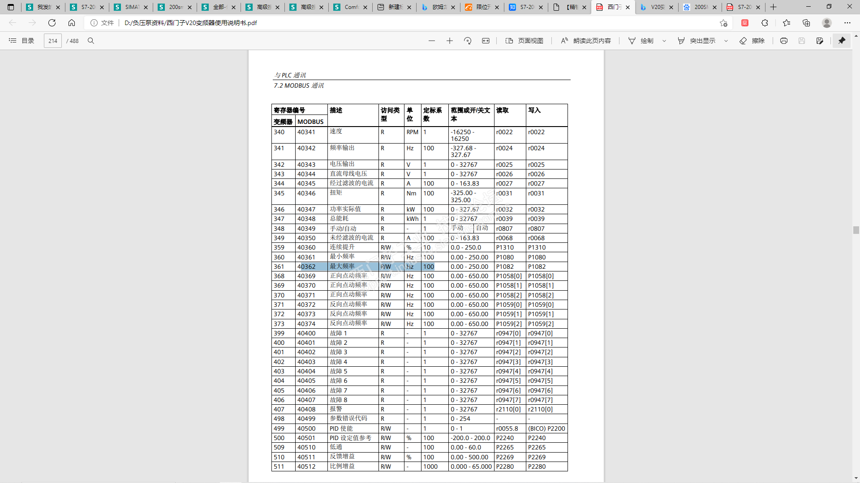Toggle fit-to-width page icon
This screenshot has height=483, width=860.
coord(486,41)
